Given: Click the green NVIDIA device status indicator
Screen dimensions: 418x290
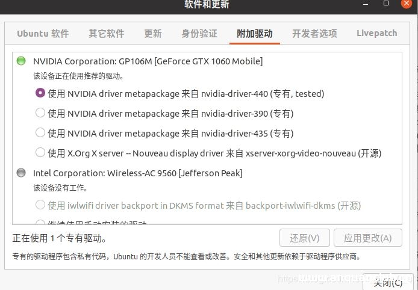Looking at the screenshot, I should (x=21, y=61).
